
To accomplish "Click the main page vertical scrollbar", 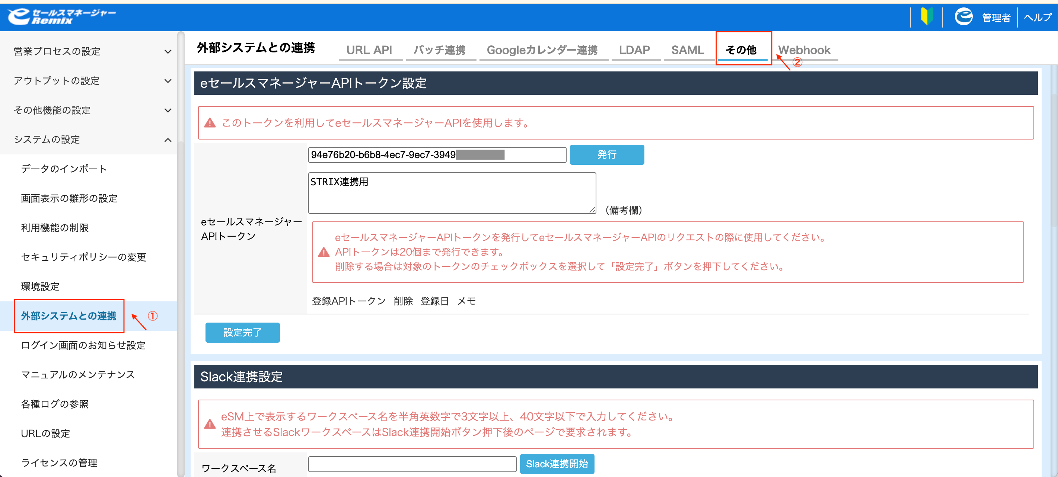I will click(x=1054, y=160).
